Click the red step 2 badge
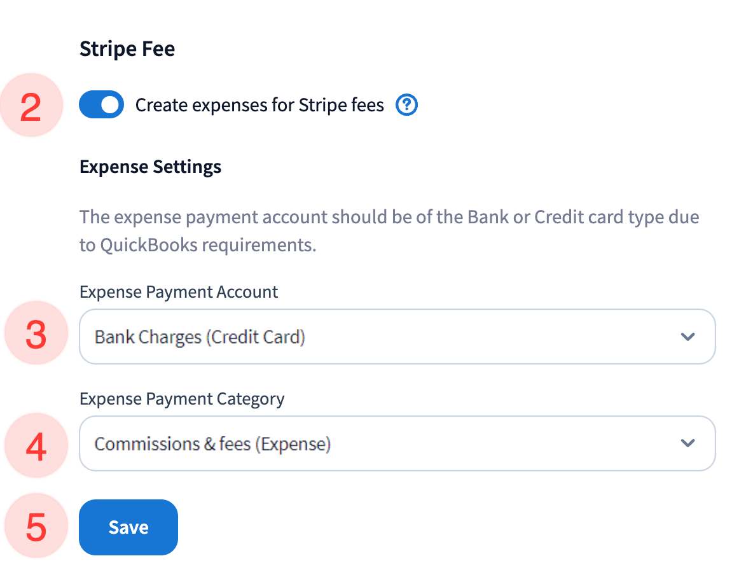753x584 pixels. [32, 106]
